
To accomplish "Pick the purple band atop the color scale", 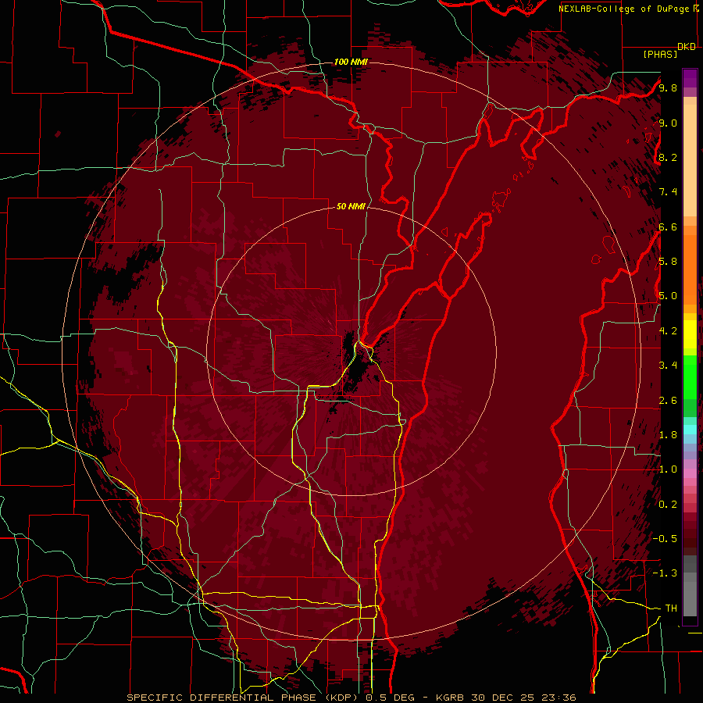I will click(x=690, y=78).
